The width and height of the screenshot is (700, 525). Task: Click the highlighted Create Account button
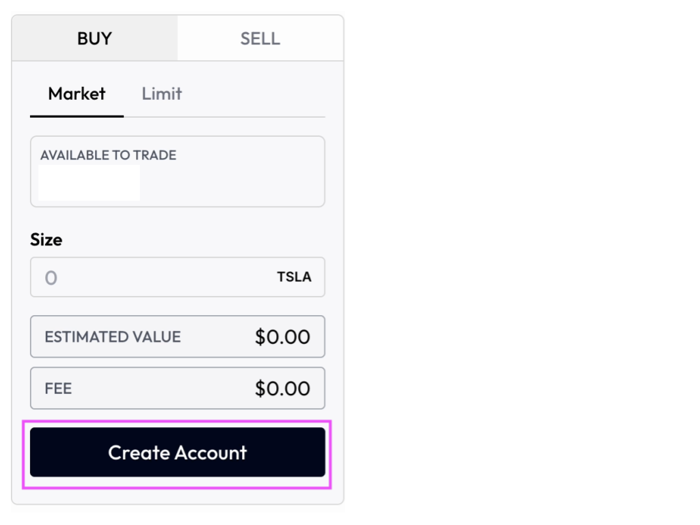[177, 452]
